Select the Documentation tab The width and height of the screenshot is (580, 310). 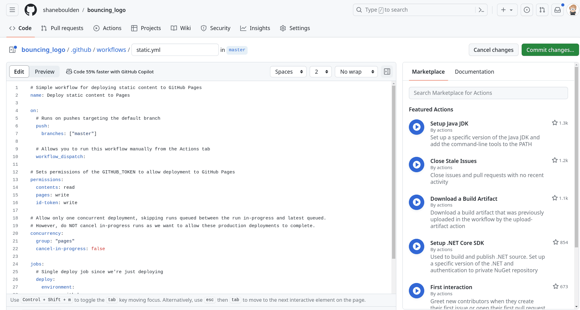[x=474, y=72]
